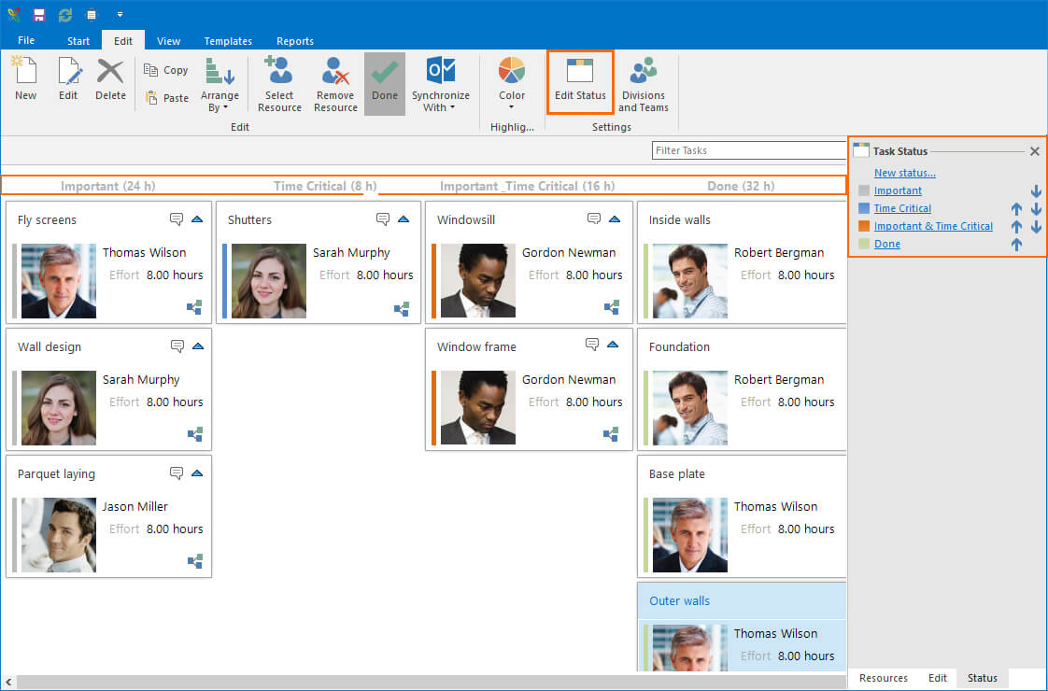The width and height of the screenshot is (1048, 691).
Task: Click the print icon in title bar
Action: point(92,15)
